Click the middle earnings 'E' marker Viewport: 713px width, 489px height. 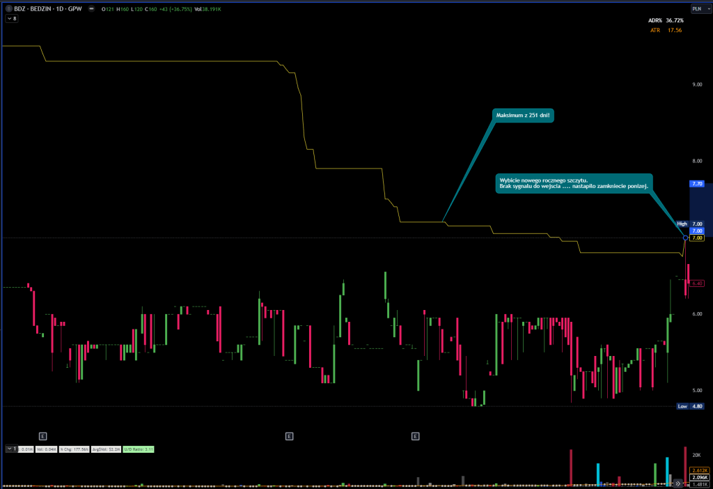tap(290, 436)
